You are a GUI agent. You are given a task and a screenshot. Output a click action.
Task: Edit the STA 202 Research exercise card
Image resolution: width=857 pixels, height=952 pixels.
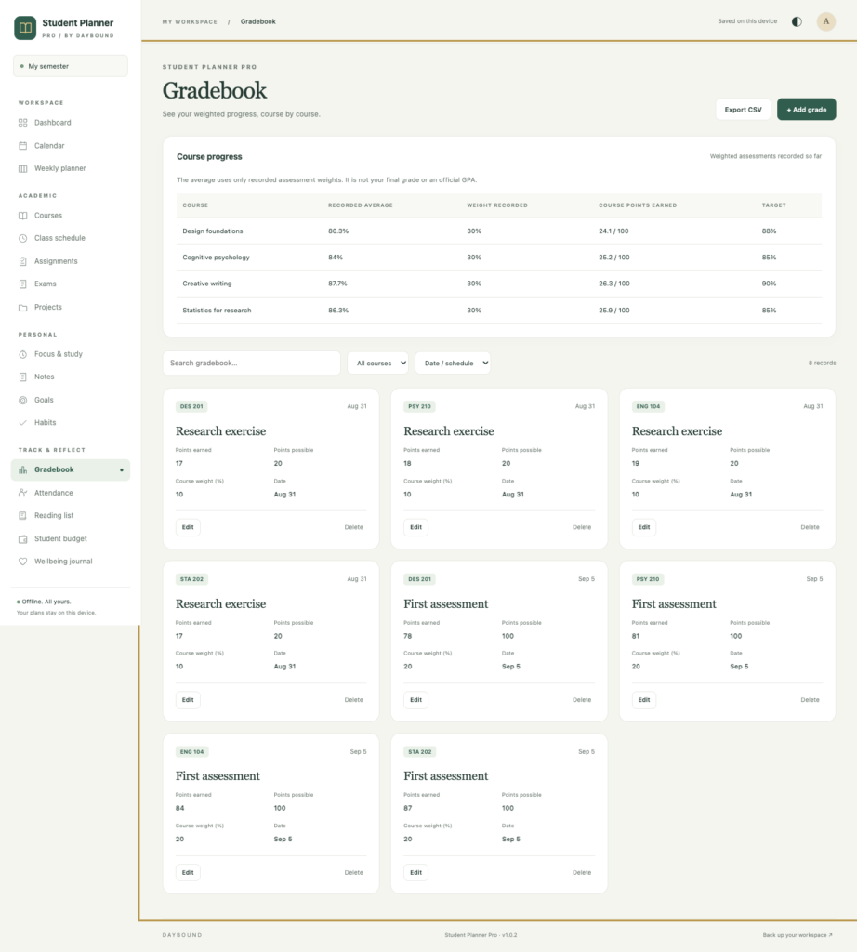(x=188, y=700)
